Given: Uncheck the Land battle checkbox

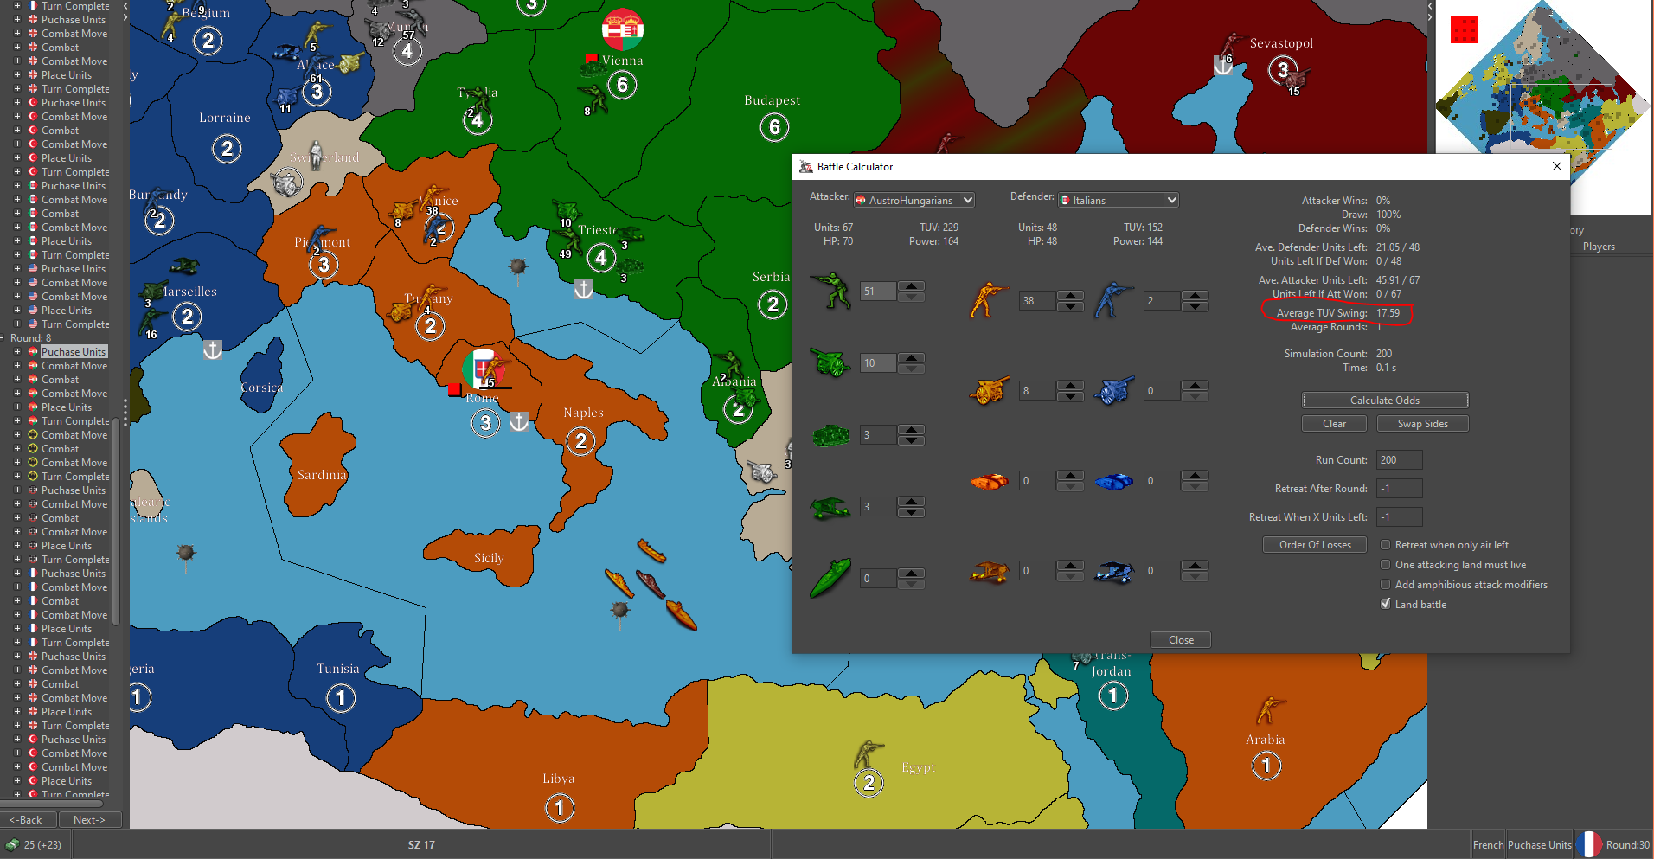Looking at the screenshot, I should (1385, 605).
